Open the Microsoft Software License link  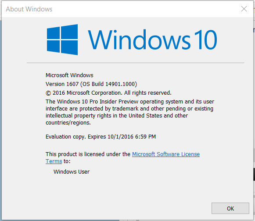pos(166,154)
